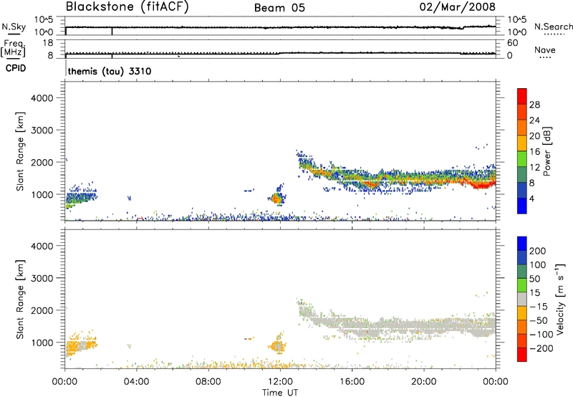Click the blue top of the velocity color bar
The height and width of the screenshot is (397, 573).
click(522, 244)
